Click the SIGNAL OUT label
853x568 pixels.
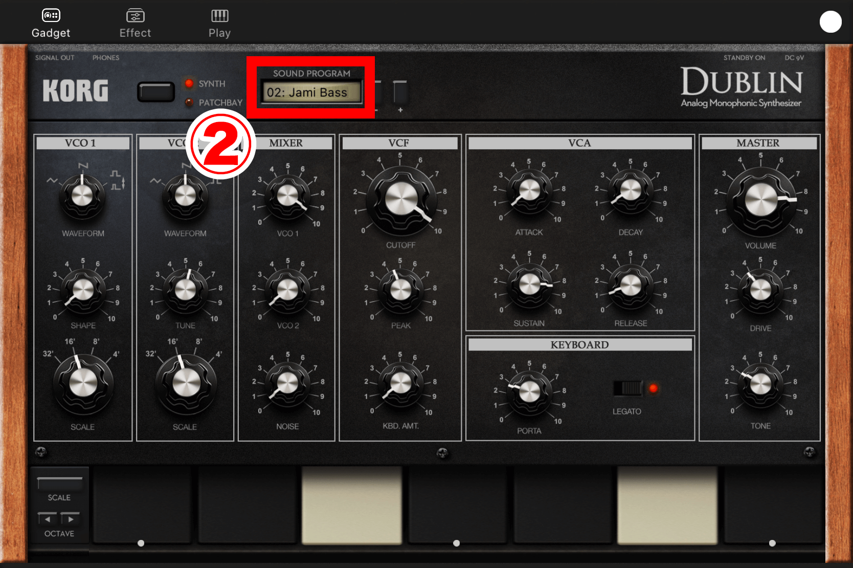(55, 58)
